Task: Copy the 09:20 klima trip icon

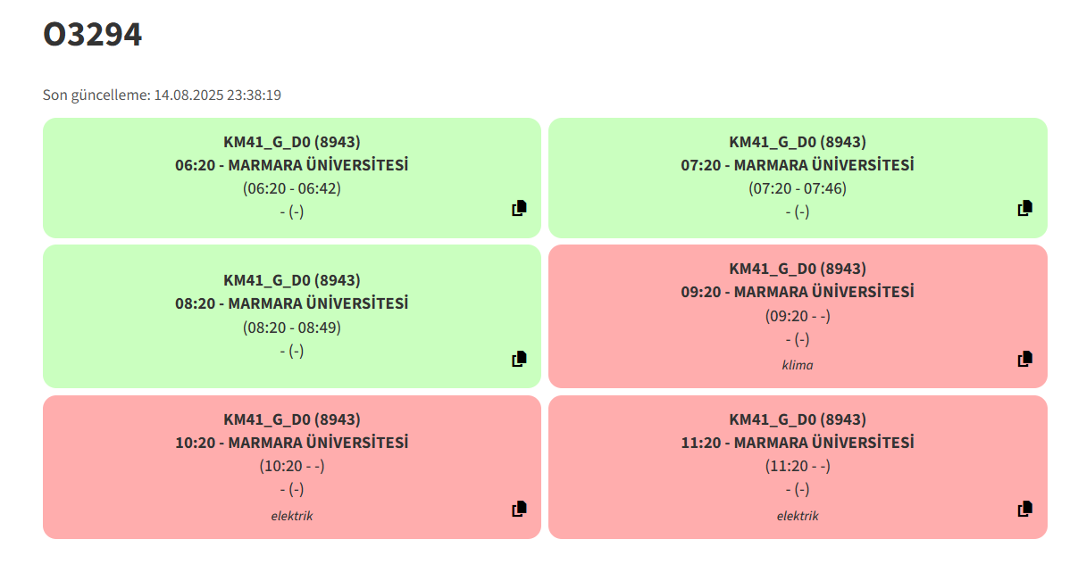Action: 1025,359
